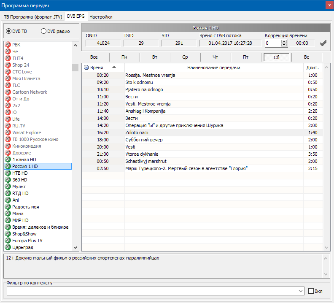334x303 pixels.
Task: Select the DVB ТВ radio button
Action: click(x=8, y=31)
